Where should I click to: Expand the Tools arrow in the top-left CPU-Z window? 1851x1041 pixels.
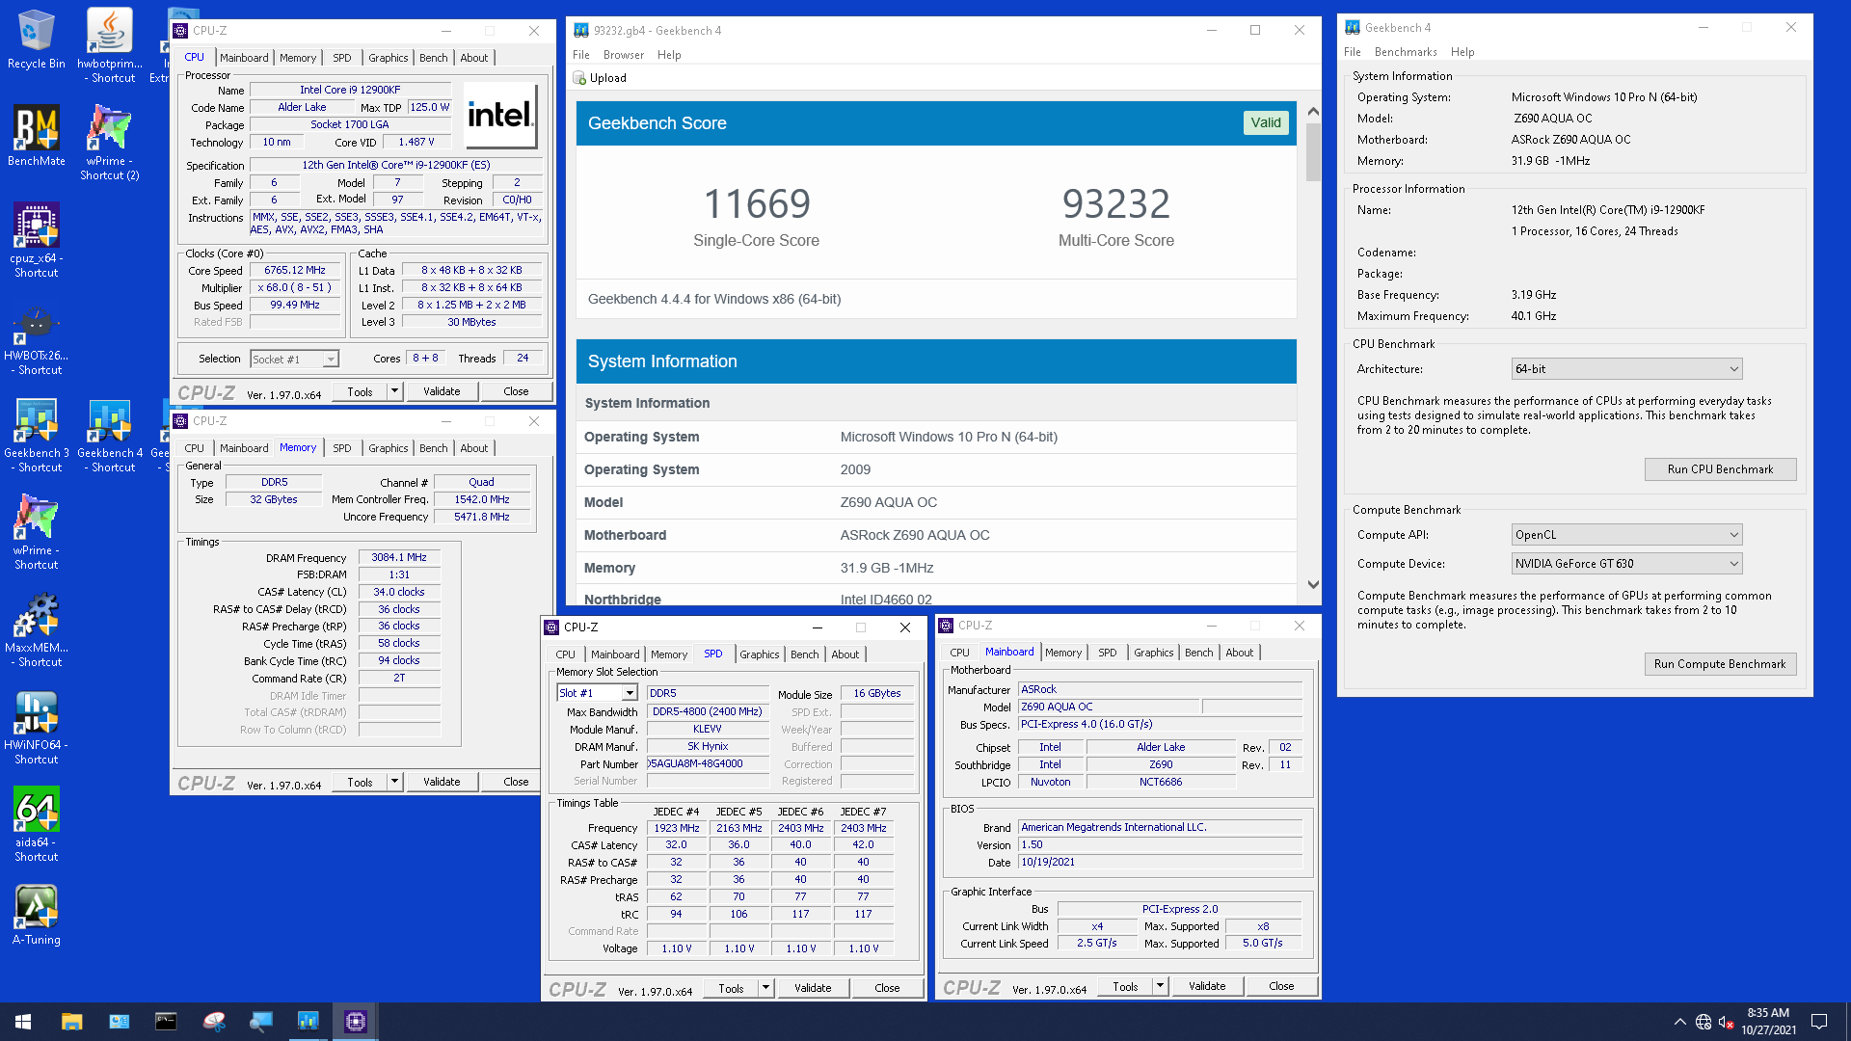pos(394,391)
